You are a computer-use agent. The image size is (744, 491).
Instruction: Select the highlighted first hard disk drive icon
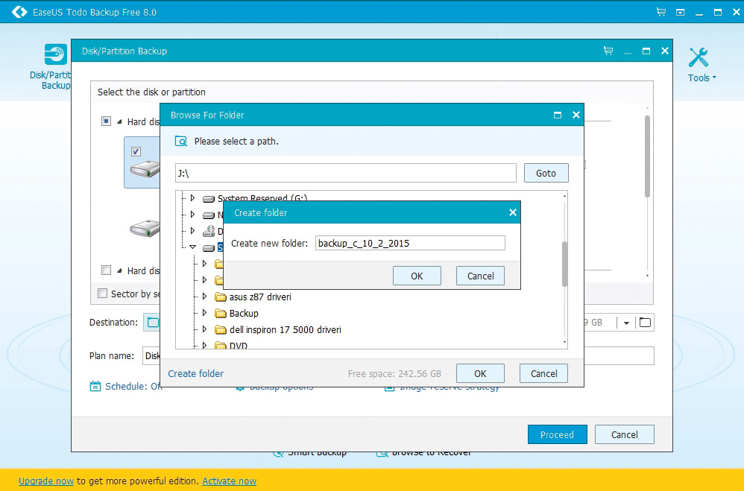click(145, 168)
